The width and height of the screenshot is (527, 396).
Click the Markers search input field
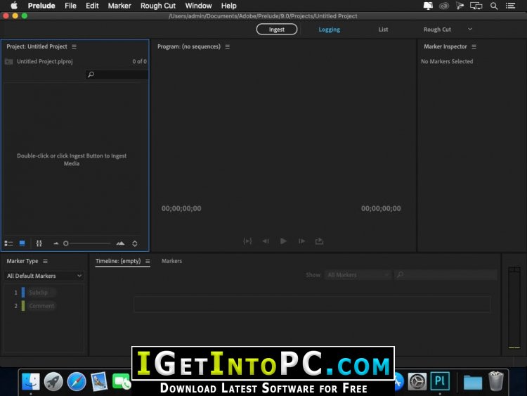[445, 275]
